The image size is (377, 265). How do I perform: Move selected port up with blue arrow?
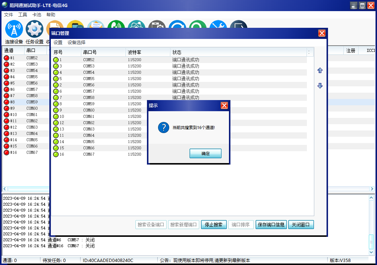320,70
